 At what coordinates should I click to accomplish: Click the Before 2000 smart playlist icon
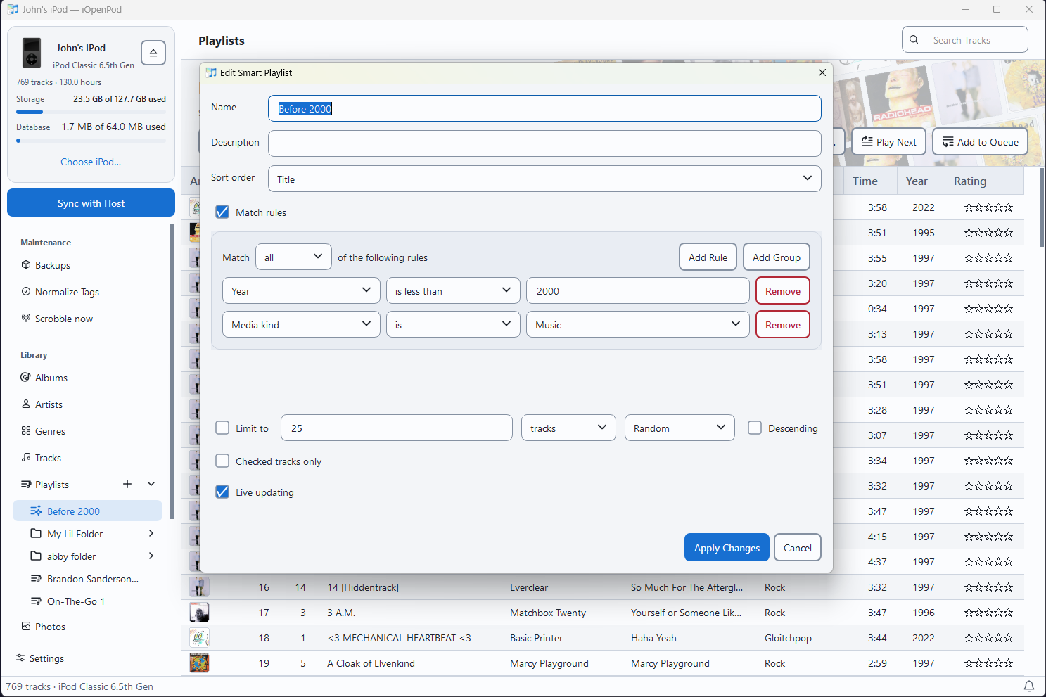click(36, 511)
